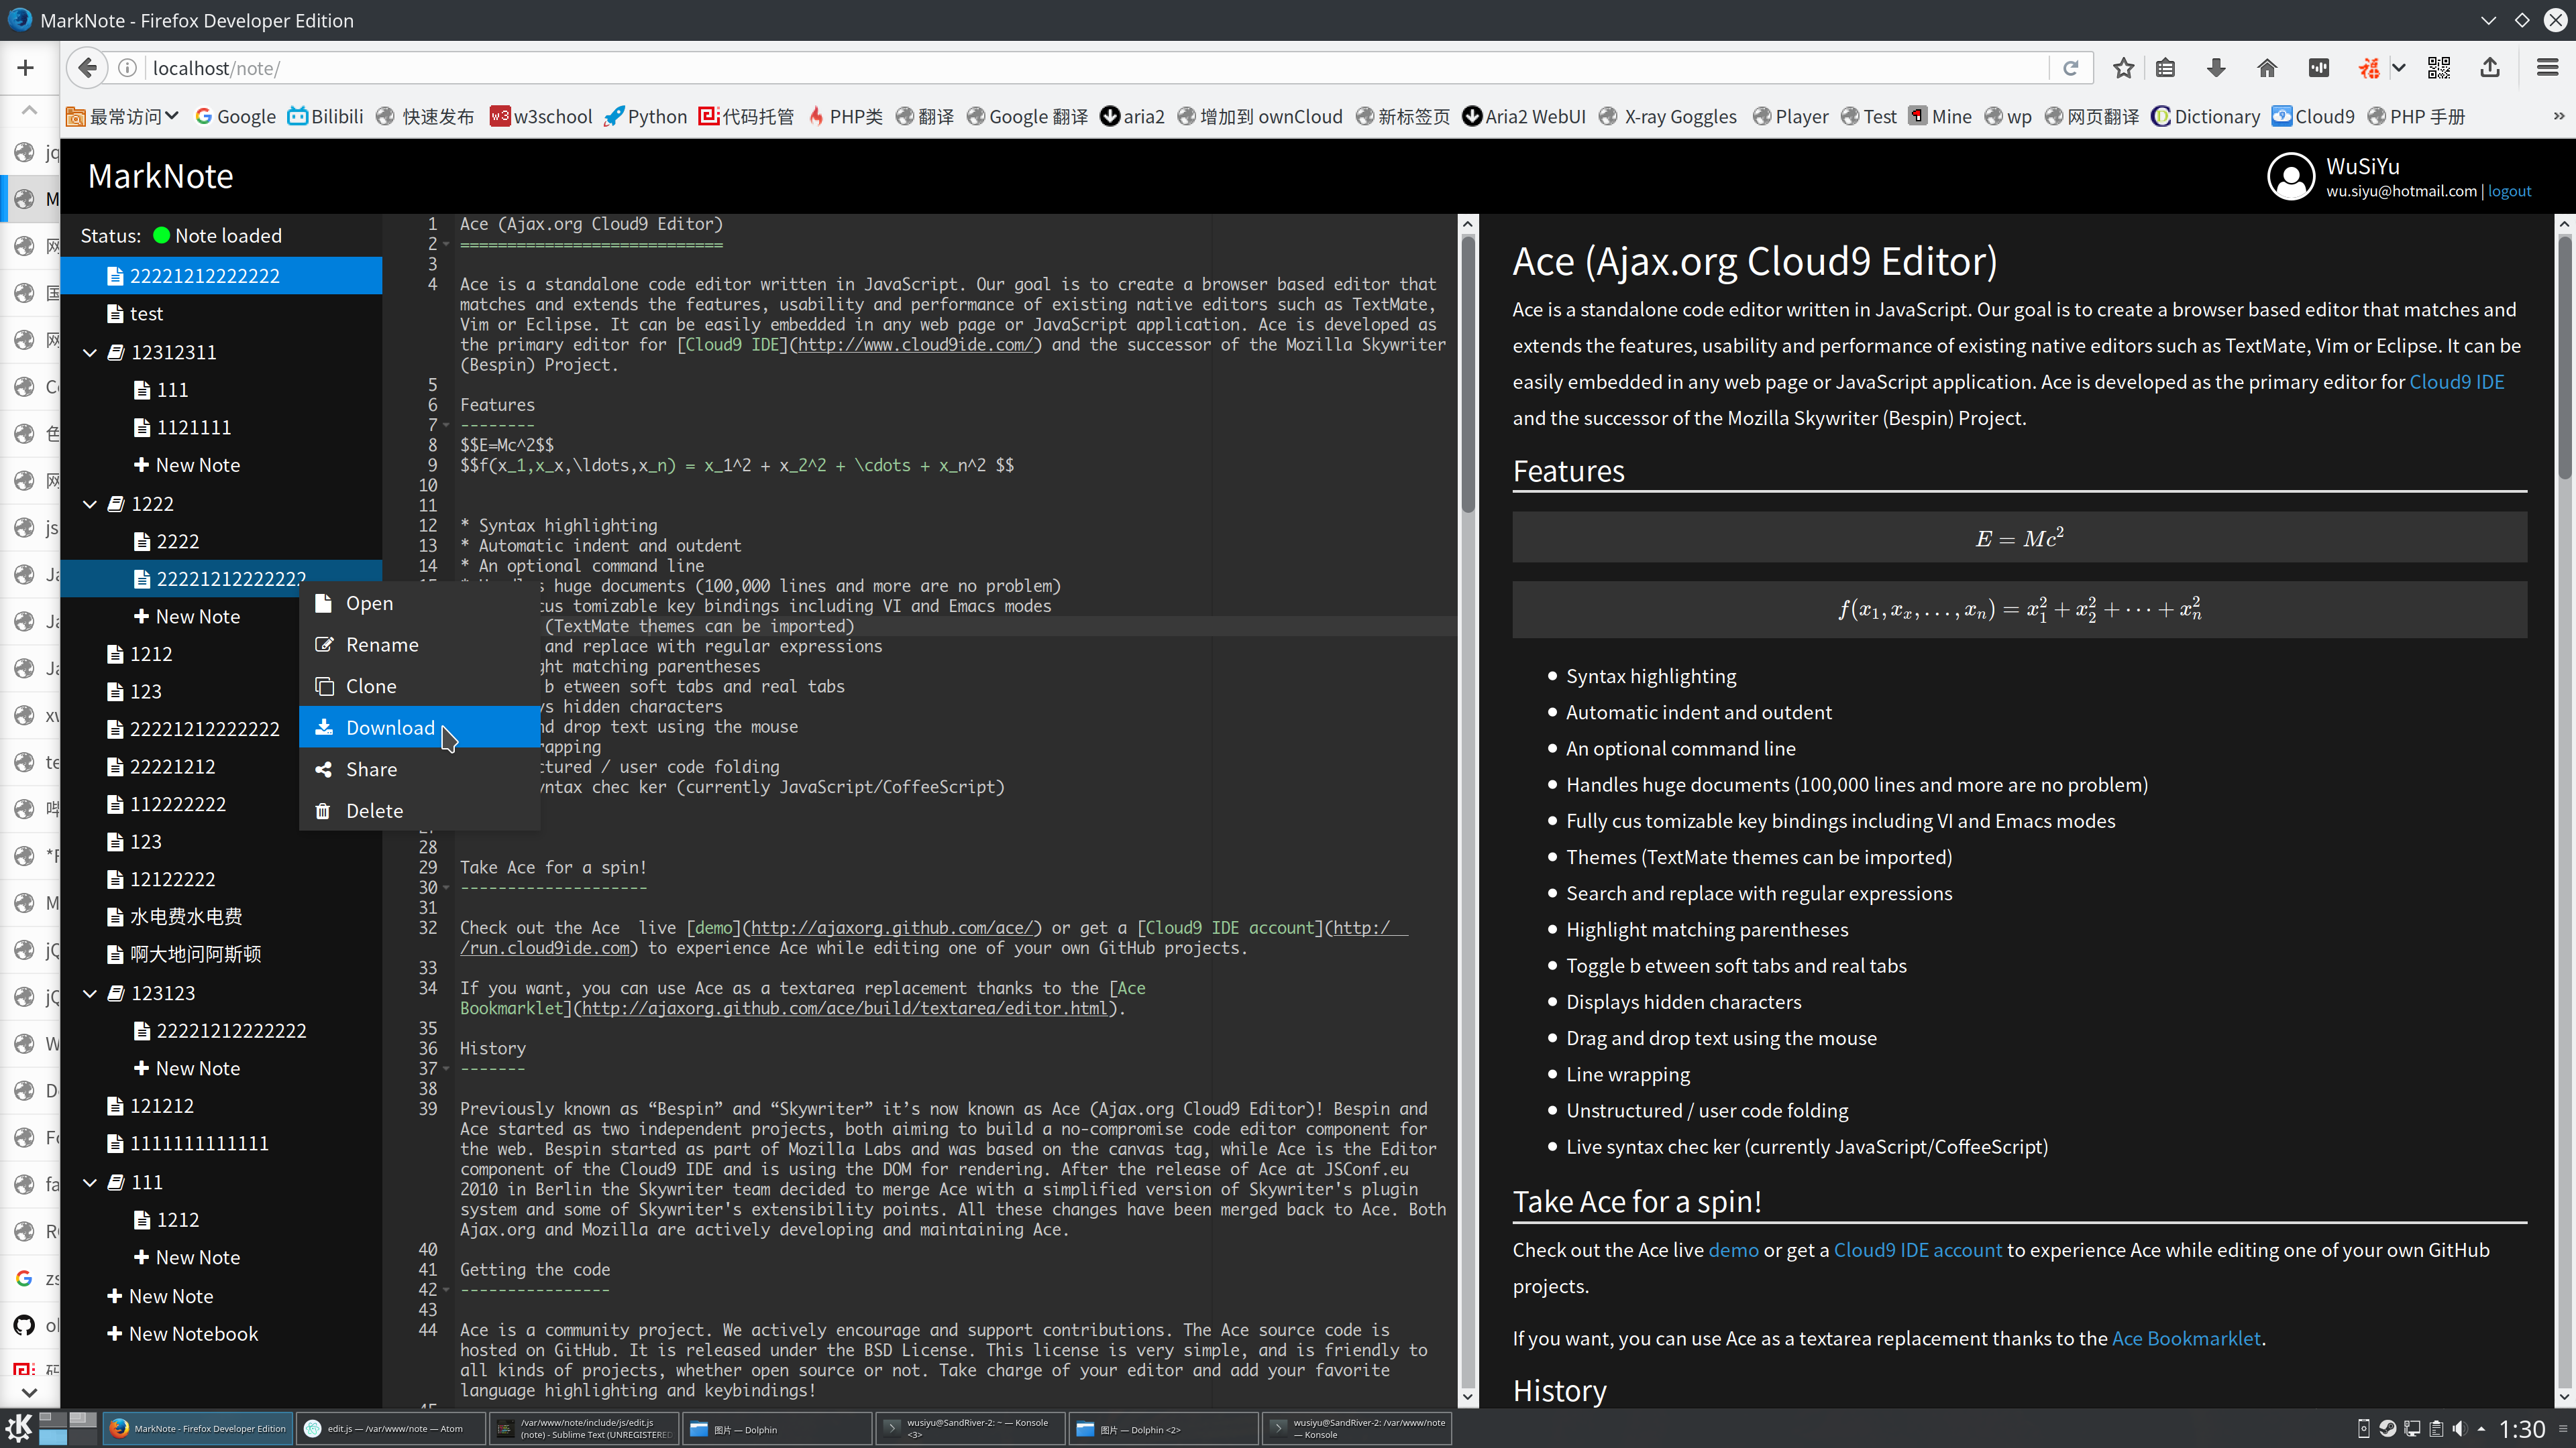Click the New Notebook plus item
This screenshot has height=1448, width=2576.
(x=184, y=1334)
